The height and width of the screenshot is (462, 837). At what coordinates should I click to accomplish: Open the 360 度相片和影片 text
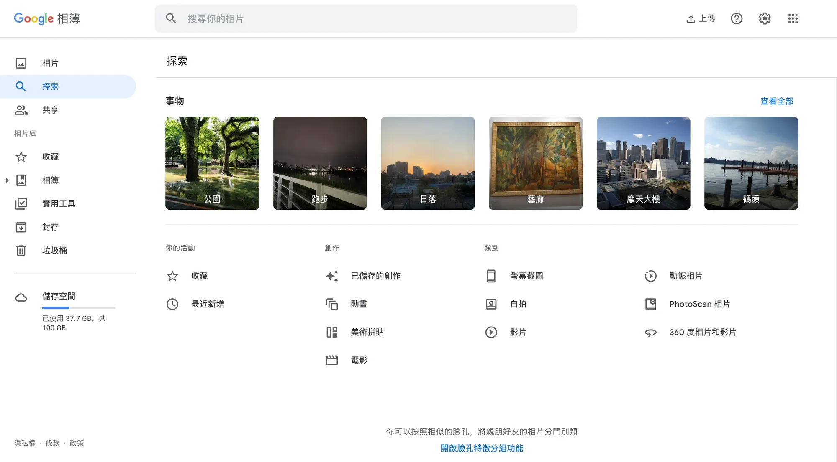coord(703,332)
